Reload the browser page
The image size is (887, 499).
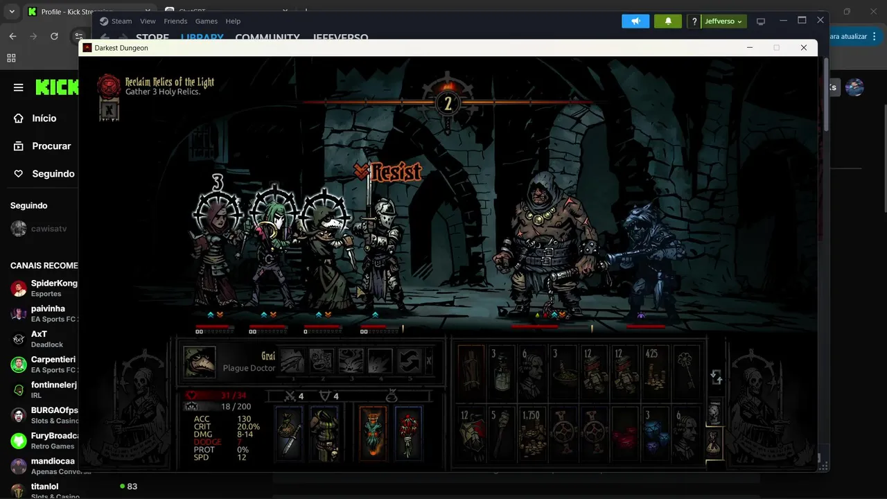tap(54, 36)
